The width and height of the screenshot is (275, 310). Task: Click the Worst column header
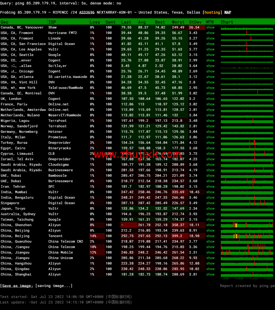(178, 22)
